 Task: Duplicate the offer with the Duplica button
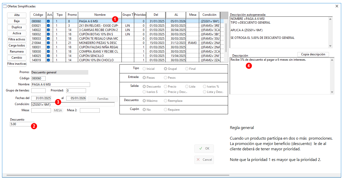(17, 27)
